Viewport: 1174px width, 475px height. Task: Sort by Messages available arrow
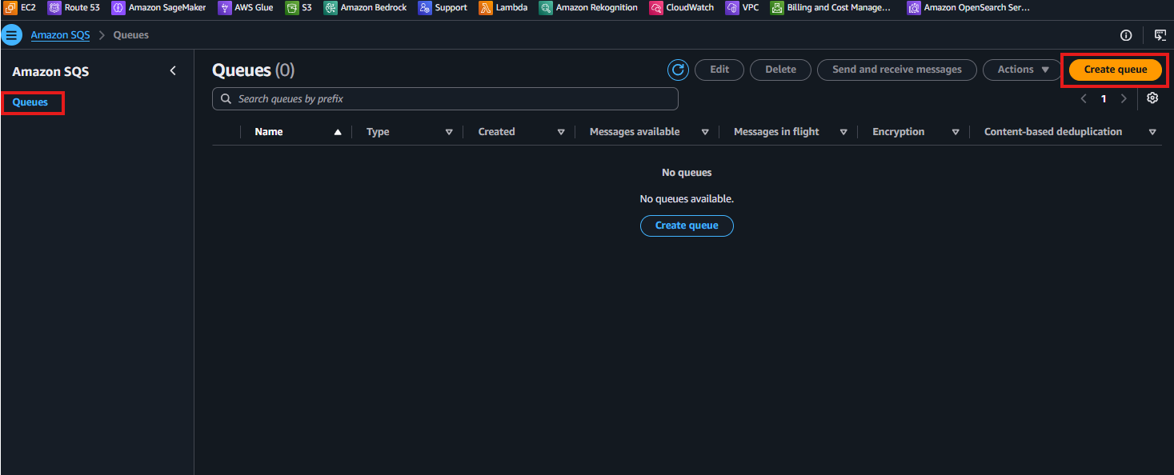(x=705, y=132)
